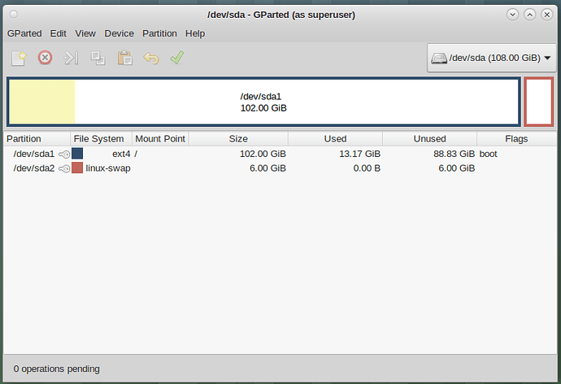Click the yellow used-space area of sda1
Image resolution: width=561 pixels, height=384 pixels.
point(42,102)
